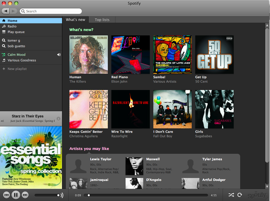
Task: Open the bob guetto saved search
Action: (x=31, y=46)
